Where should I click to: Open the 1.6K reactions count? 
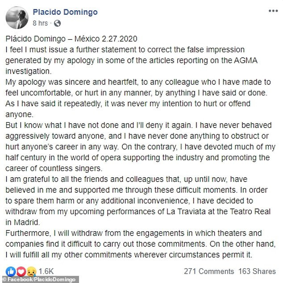click(x=46, y=271)
